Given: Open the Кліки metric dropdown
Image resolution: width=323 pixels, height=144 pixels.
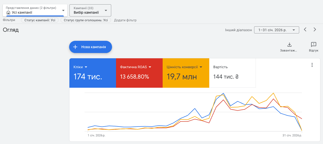Looking at the screenshot, I should pos(80,67).
